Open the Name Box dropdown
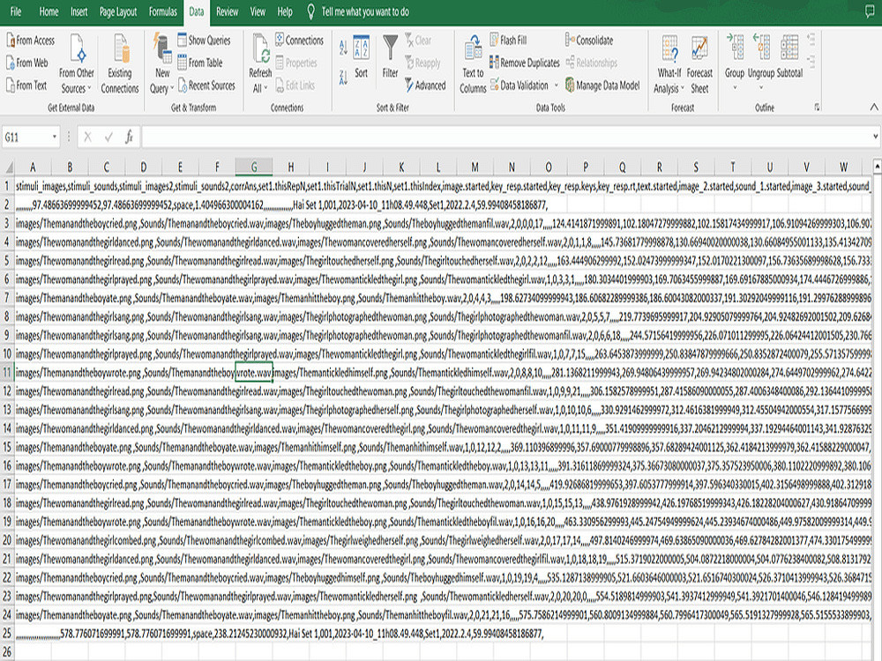Image resolution: width=882 pixels, height=661 pixels. (x=55, y=137)
